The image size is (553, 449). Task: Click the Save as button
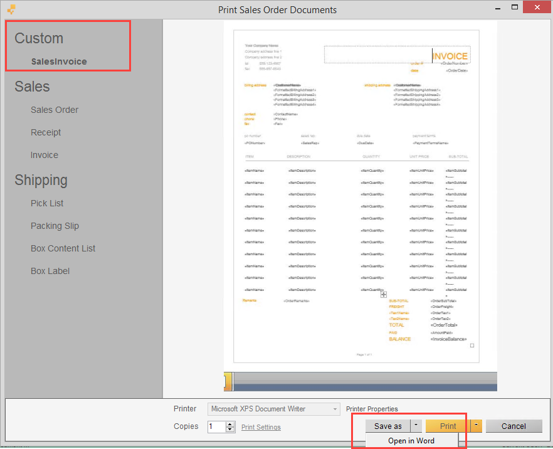point(387,426)
